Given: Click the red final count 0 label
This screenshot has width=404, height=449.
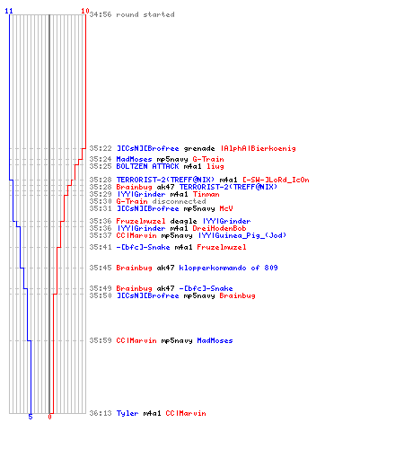Looking at the screenshot, I should tap(50, 417).
